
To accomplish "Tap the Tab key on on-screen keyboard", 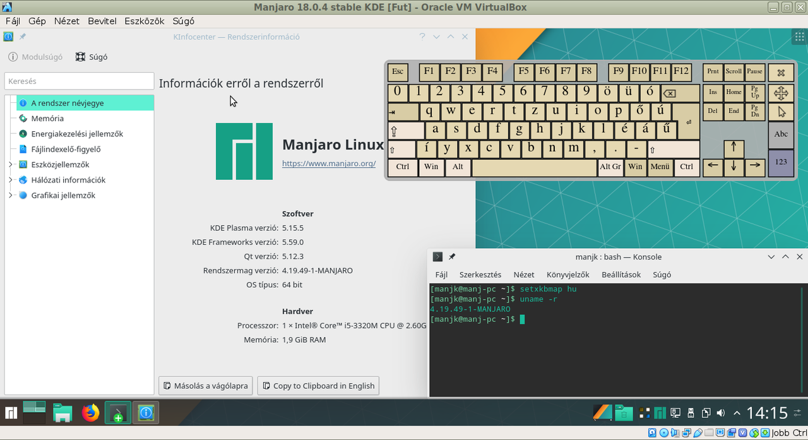I will click(x=403, y=112).
